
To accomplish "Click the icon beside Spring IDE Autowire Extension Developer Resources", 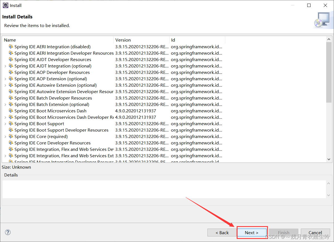I will pyautogui.click(x=11, y=91).
